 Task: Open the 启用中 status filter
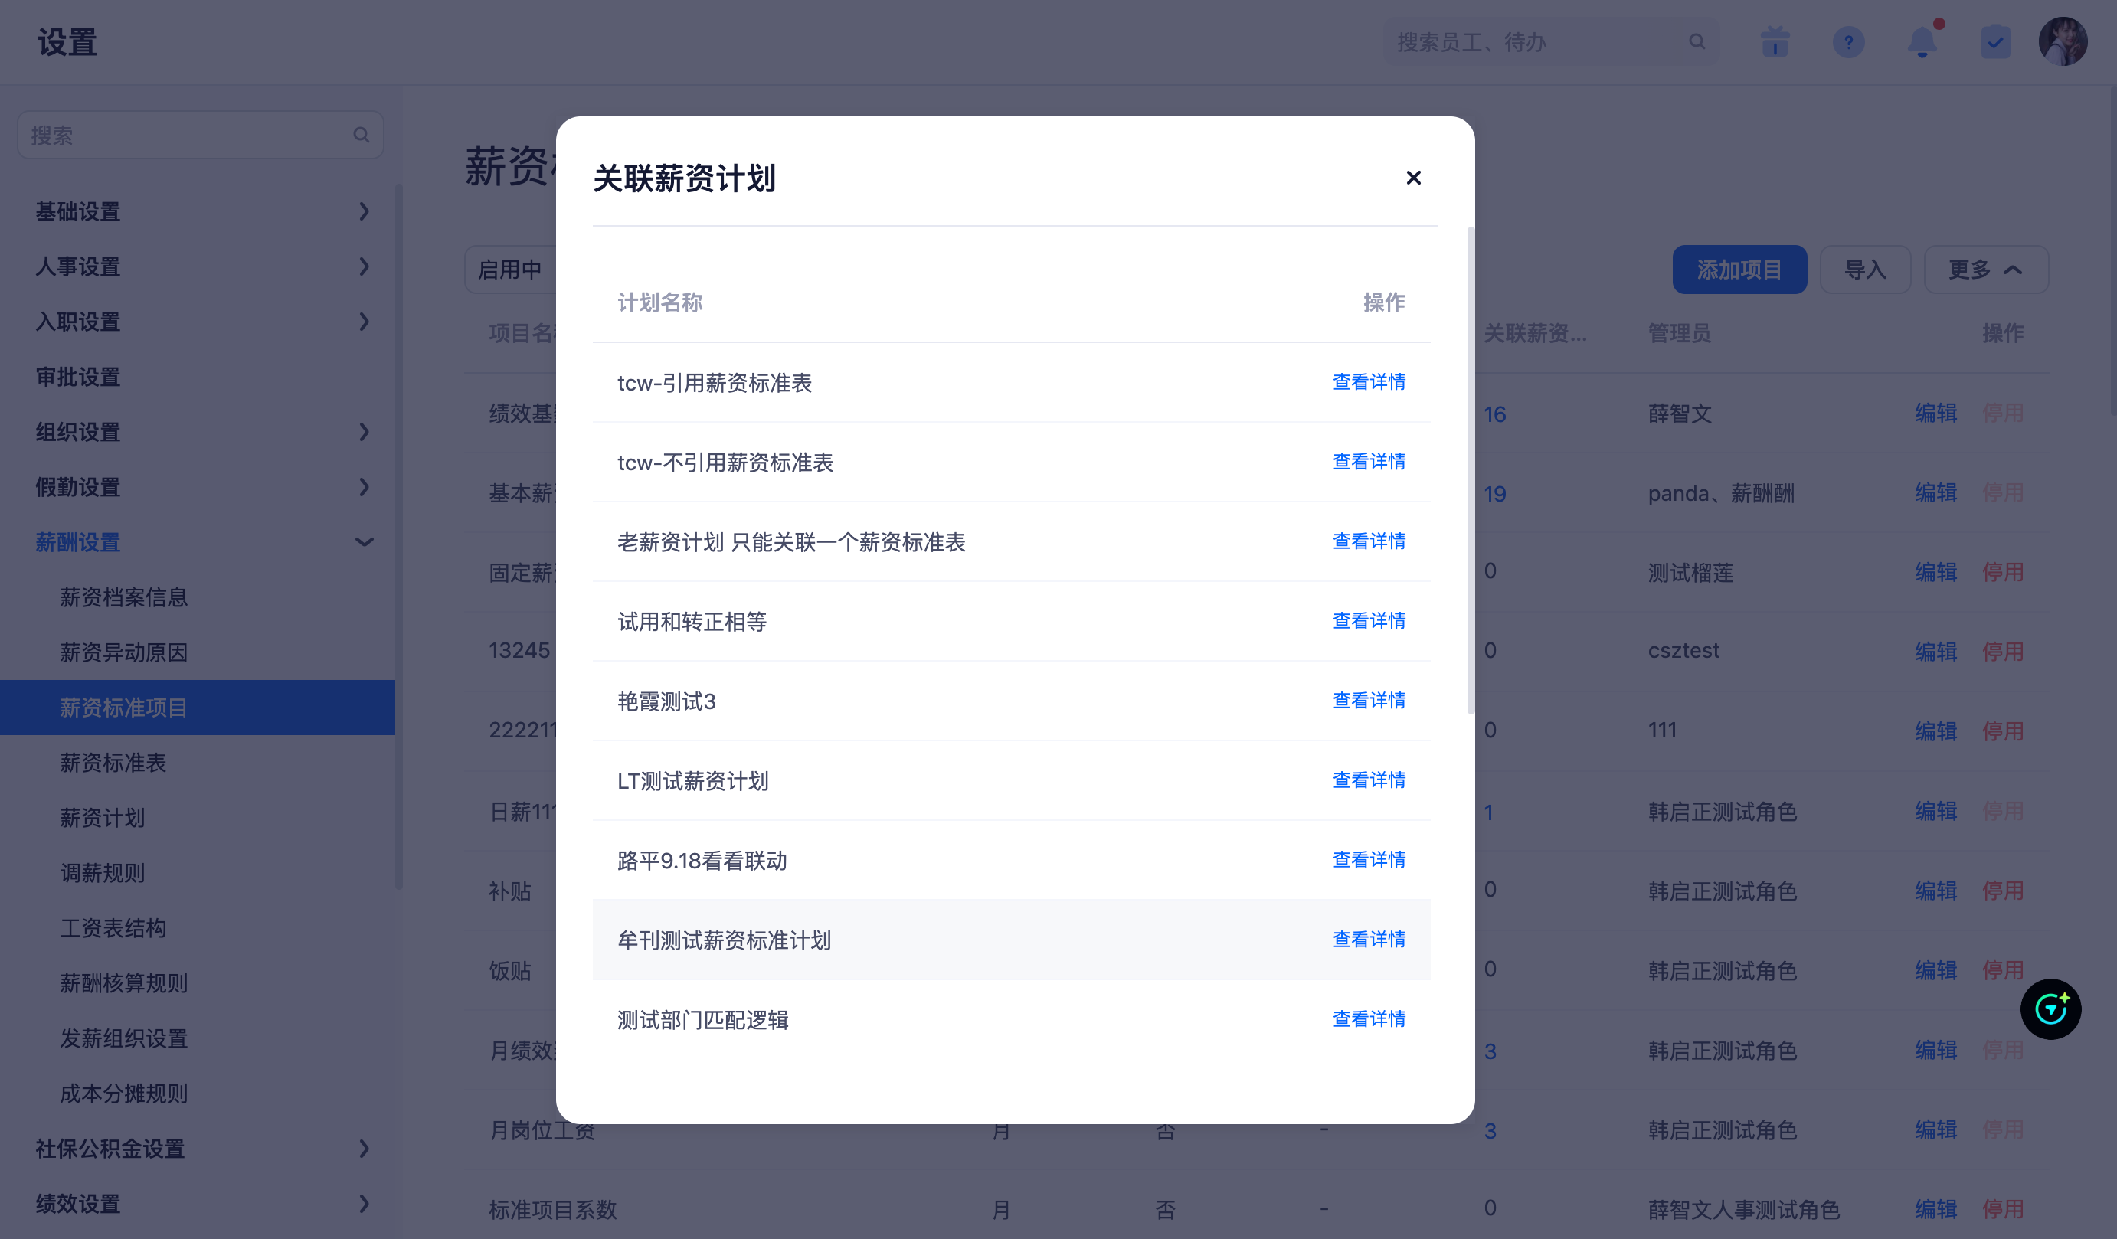click(510, 270)
